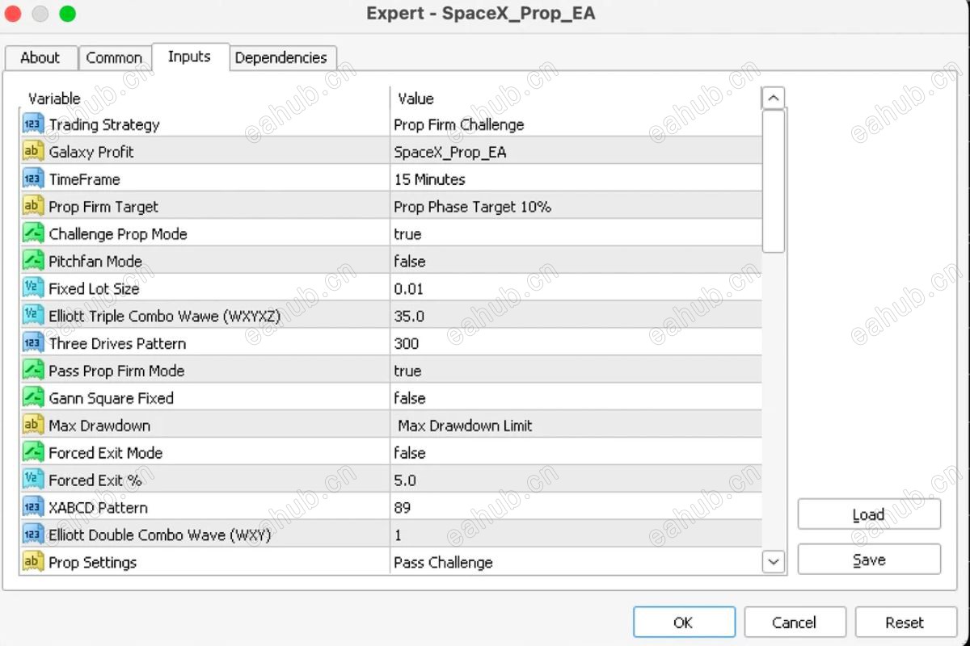Click the integer icon beside Three Drives Pattern

(x=33, y=343)
